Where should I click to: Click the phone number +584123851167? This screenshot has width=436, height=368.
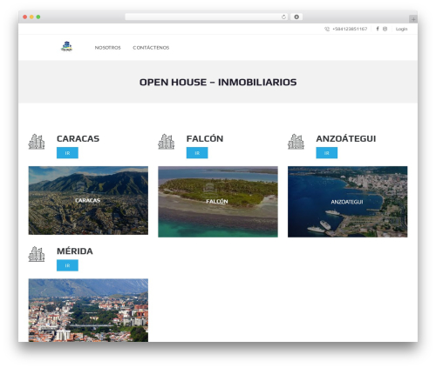pos(350,29)
